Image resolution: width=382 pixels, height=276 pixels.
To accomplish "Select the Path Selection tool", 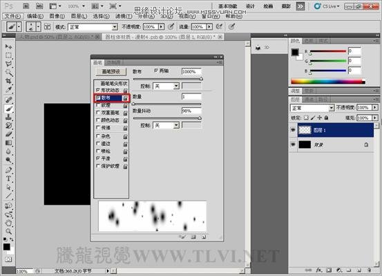I will 8,187.
